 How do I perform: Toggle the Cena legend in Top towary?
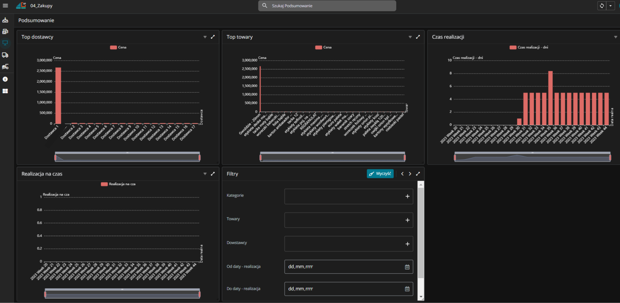(x=323, y=48)
